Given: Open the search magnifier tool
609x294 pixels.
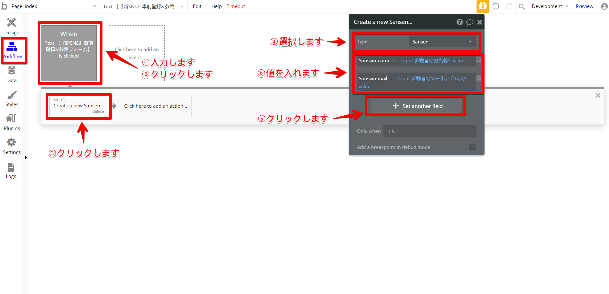Looking at the screenshot, I should tap(522, 6).
